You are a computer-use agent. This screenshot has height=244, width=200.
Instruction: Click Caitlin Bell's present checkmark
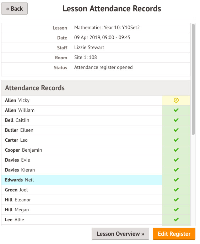pos(176,120)
